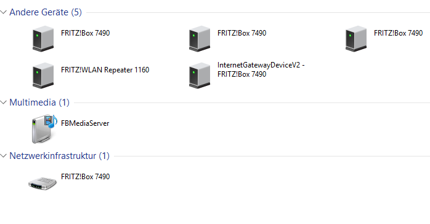Click the FBMediaServer media server icon
Viewport: 430px width, 224px height.
tap(44, 129)
